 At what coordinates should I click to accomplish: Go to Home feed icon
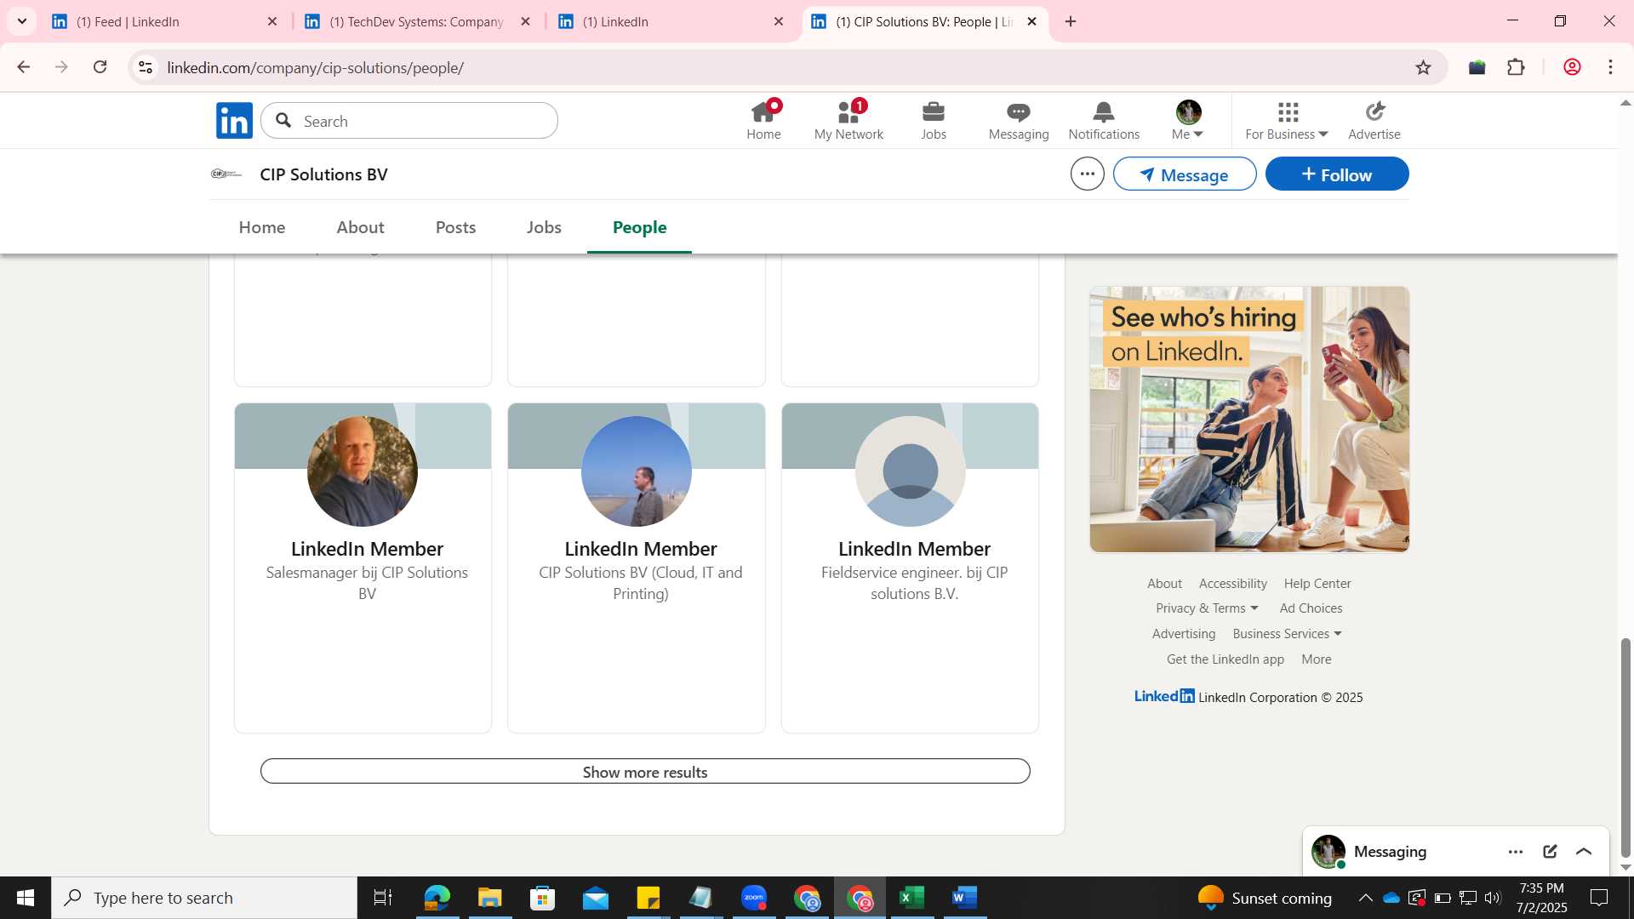(x=763, y=120)
